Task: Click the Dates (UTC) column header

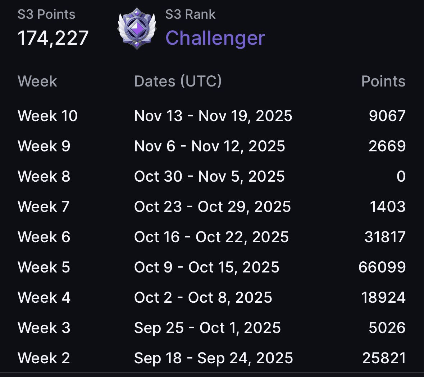Action: click(x=178, y=81)
